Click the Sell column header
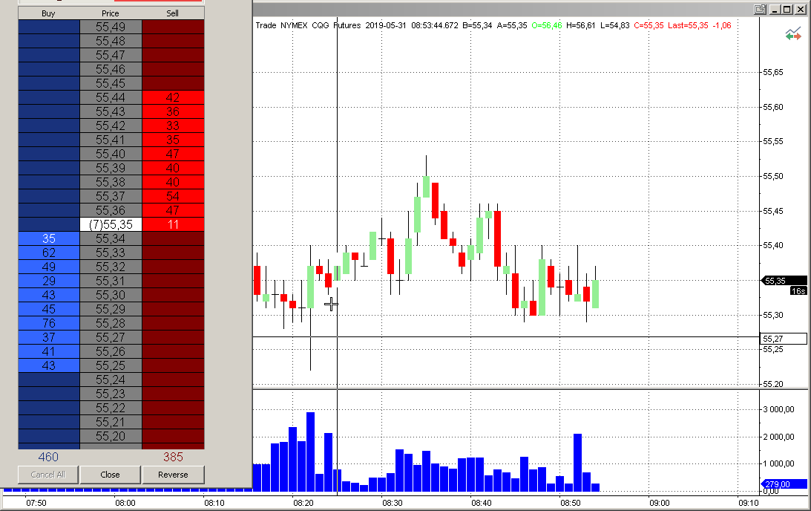Image resolution: width=811 pixels, height=511 pixels. coord(173,13)
